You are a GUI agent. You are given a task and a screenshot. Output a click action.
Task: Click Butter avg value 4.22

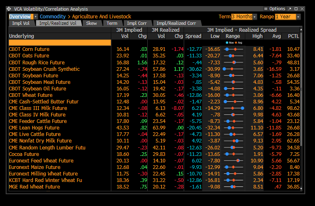pos(276,102)
